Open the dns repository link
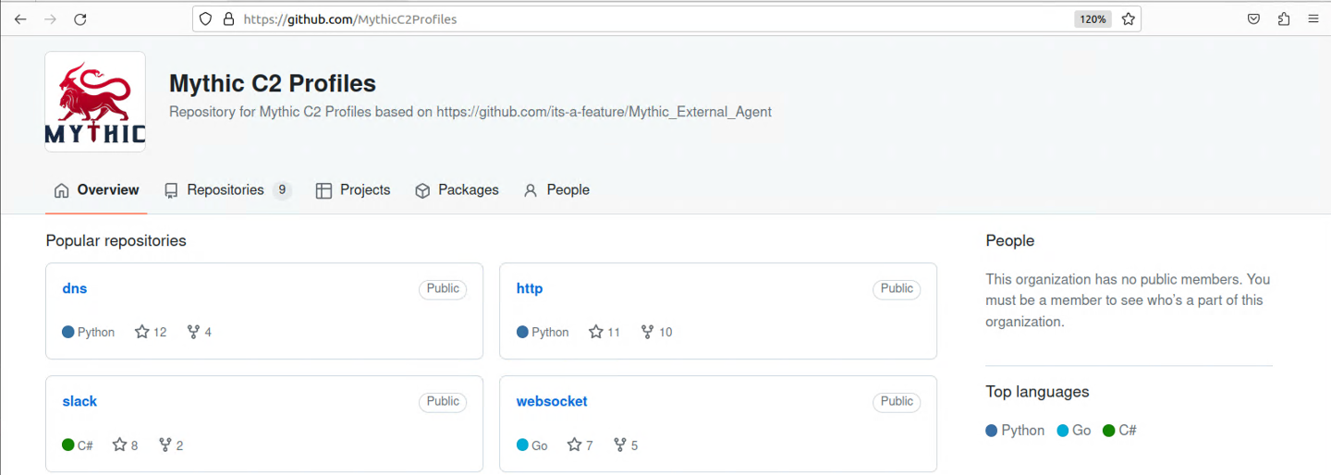The image size is (1331, 475). tap(75, 288)
